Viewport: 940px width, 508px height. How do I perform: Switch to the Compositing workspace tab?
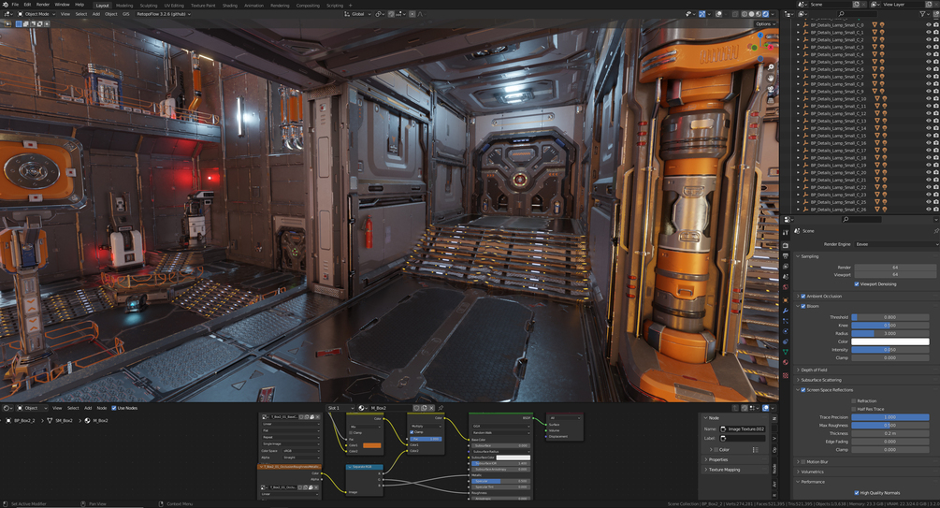click(308, 6)
